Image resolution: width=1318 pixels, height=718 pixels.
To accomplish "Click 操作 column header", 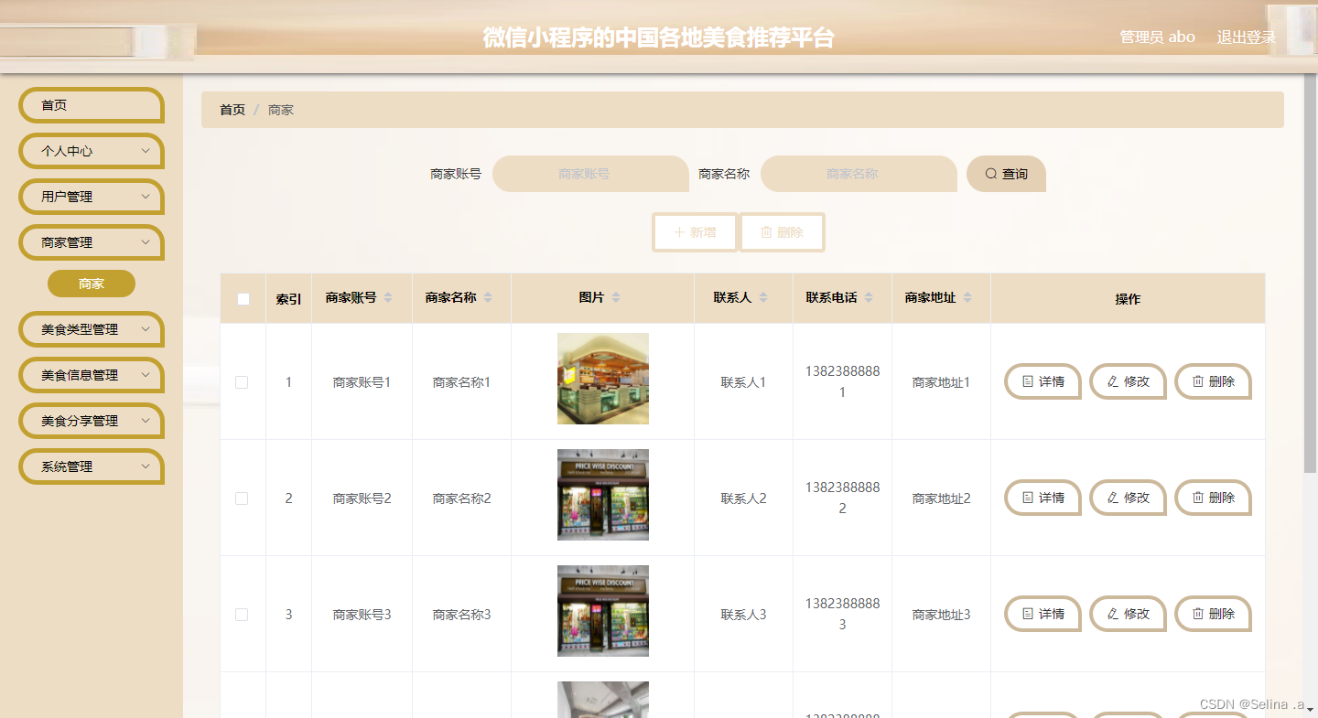I will pyautogui.click(x=1128, y=299).
